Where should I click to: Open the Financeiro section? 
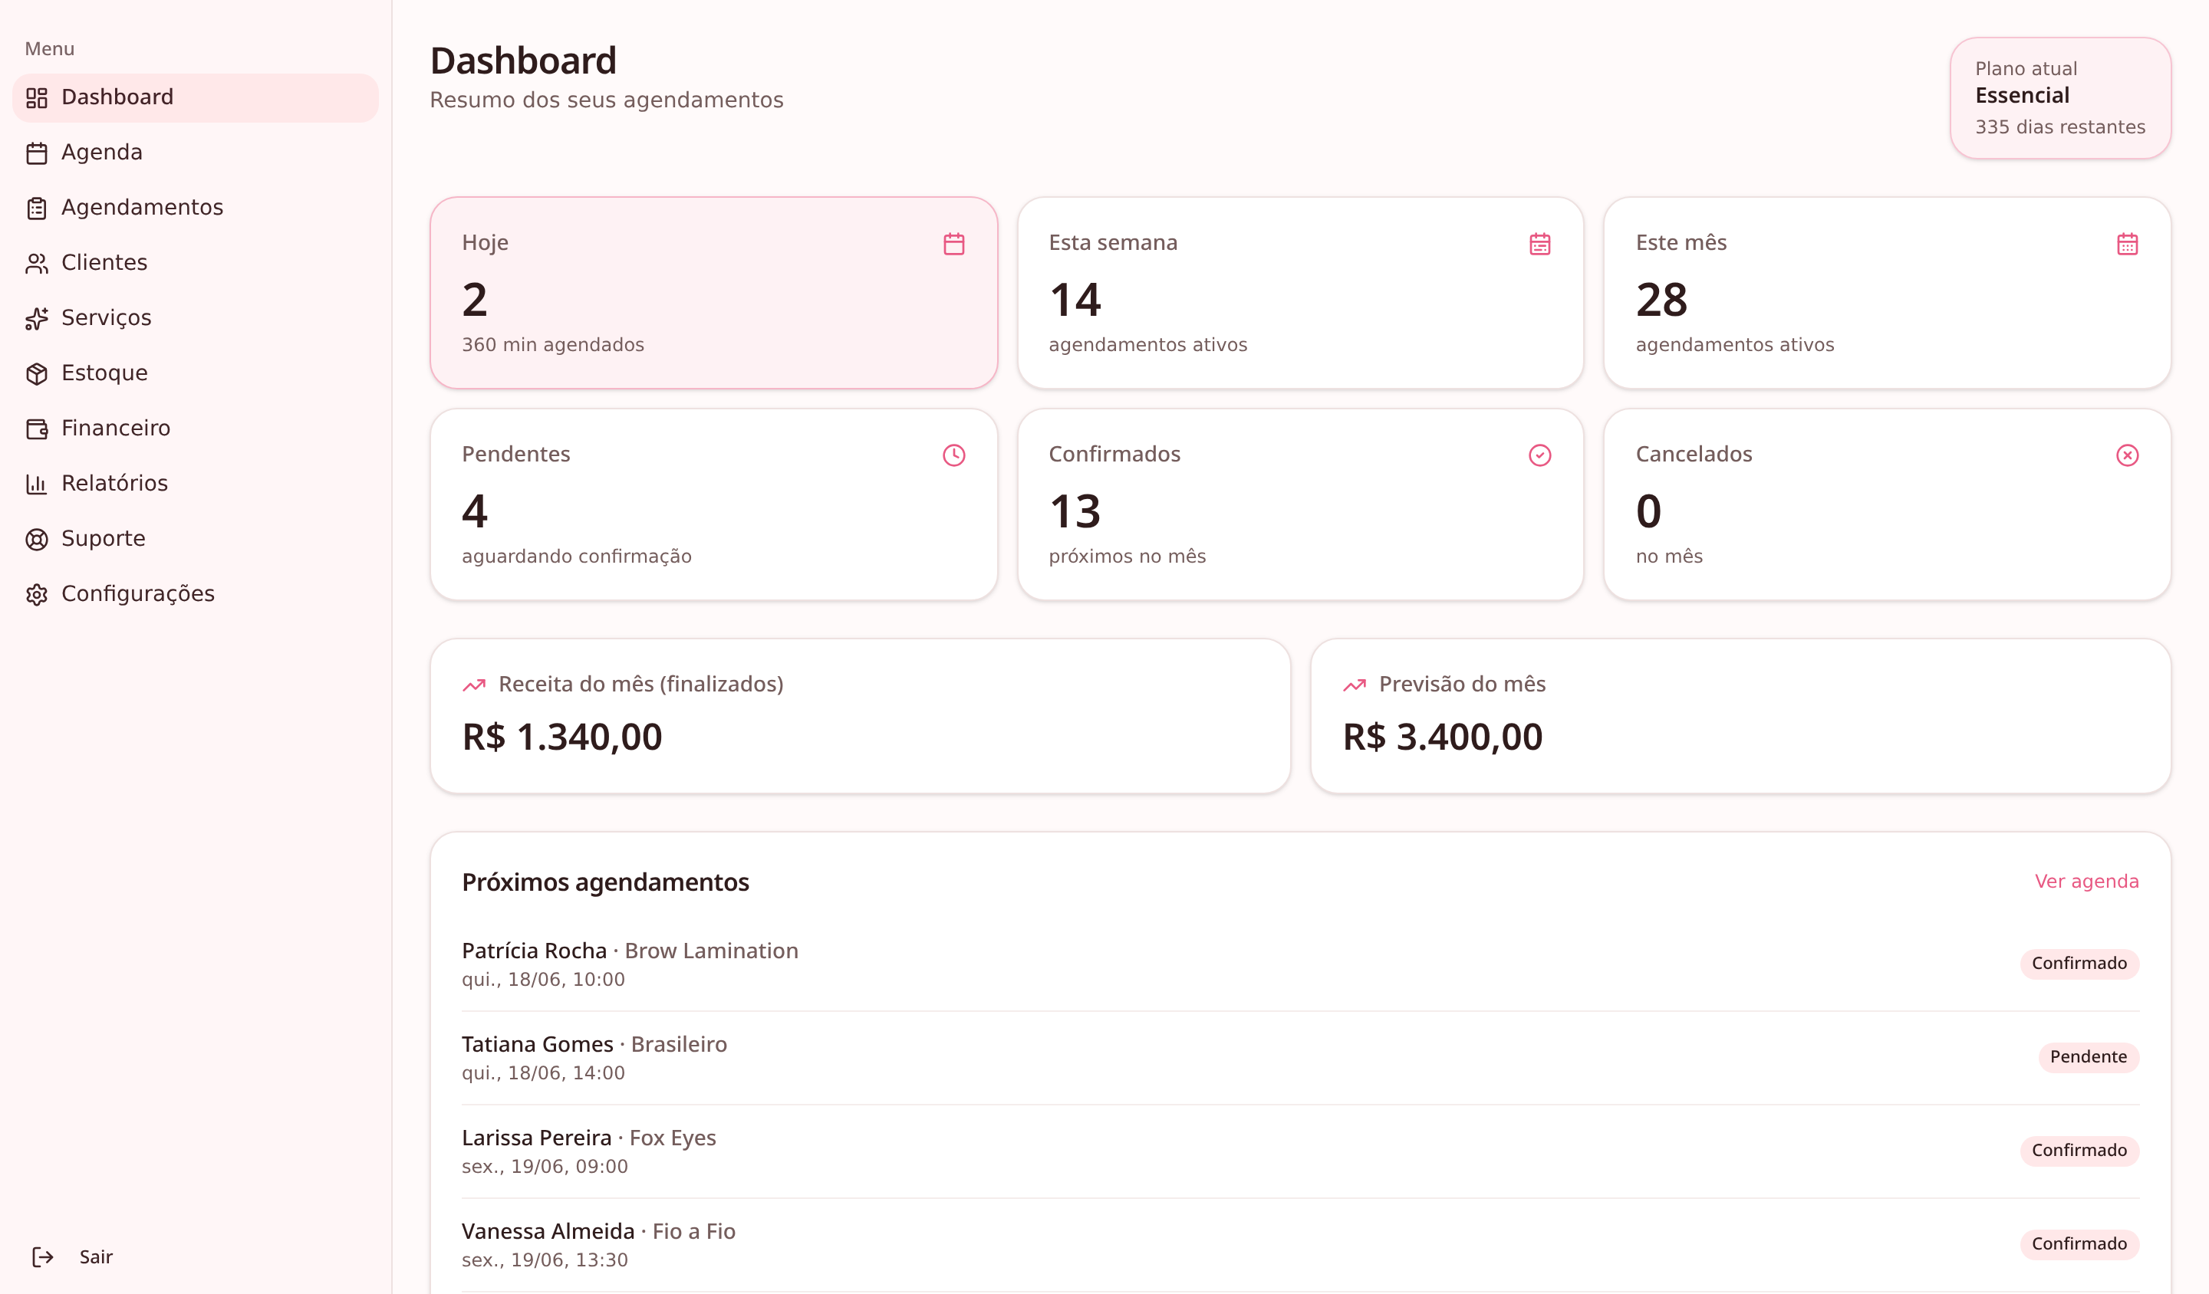[196, 429]
